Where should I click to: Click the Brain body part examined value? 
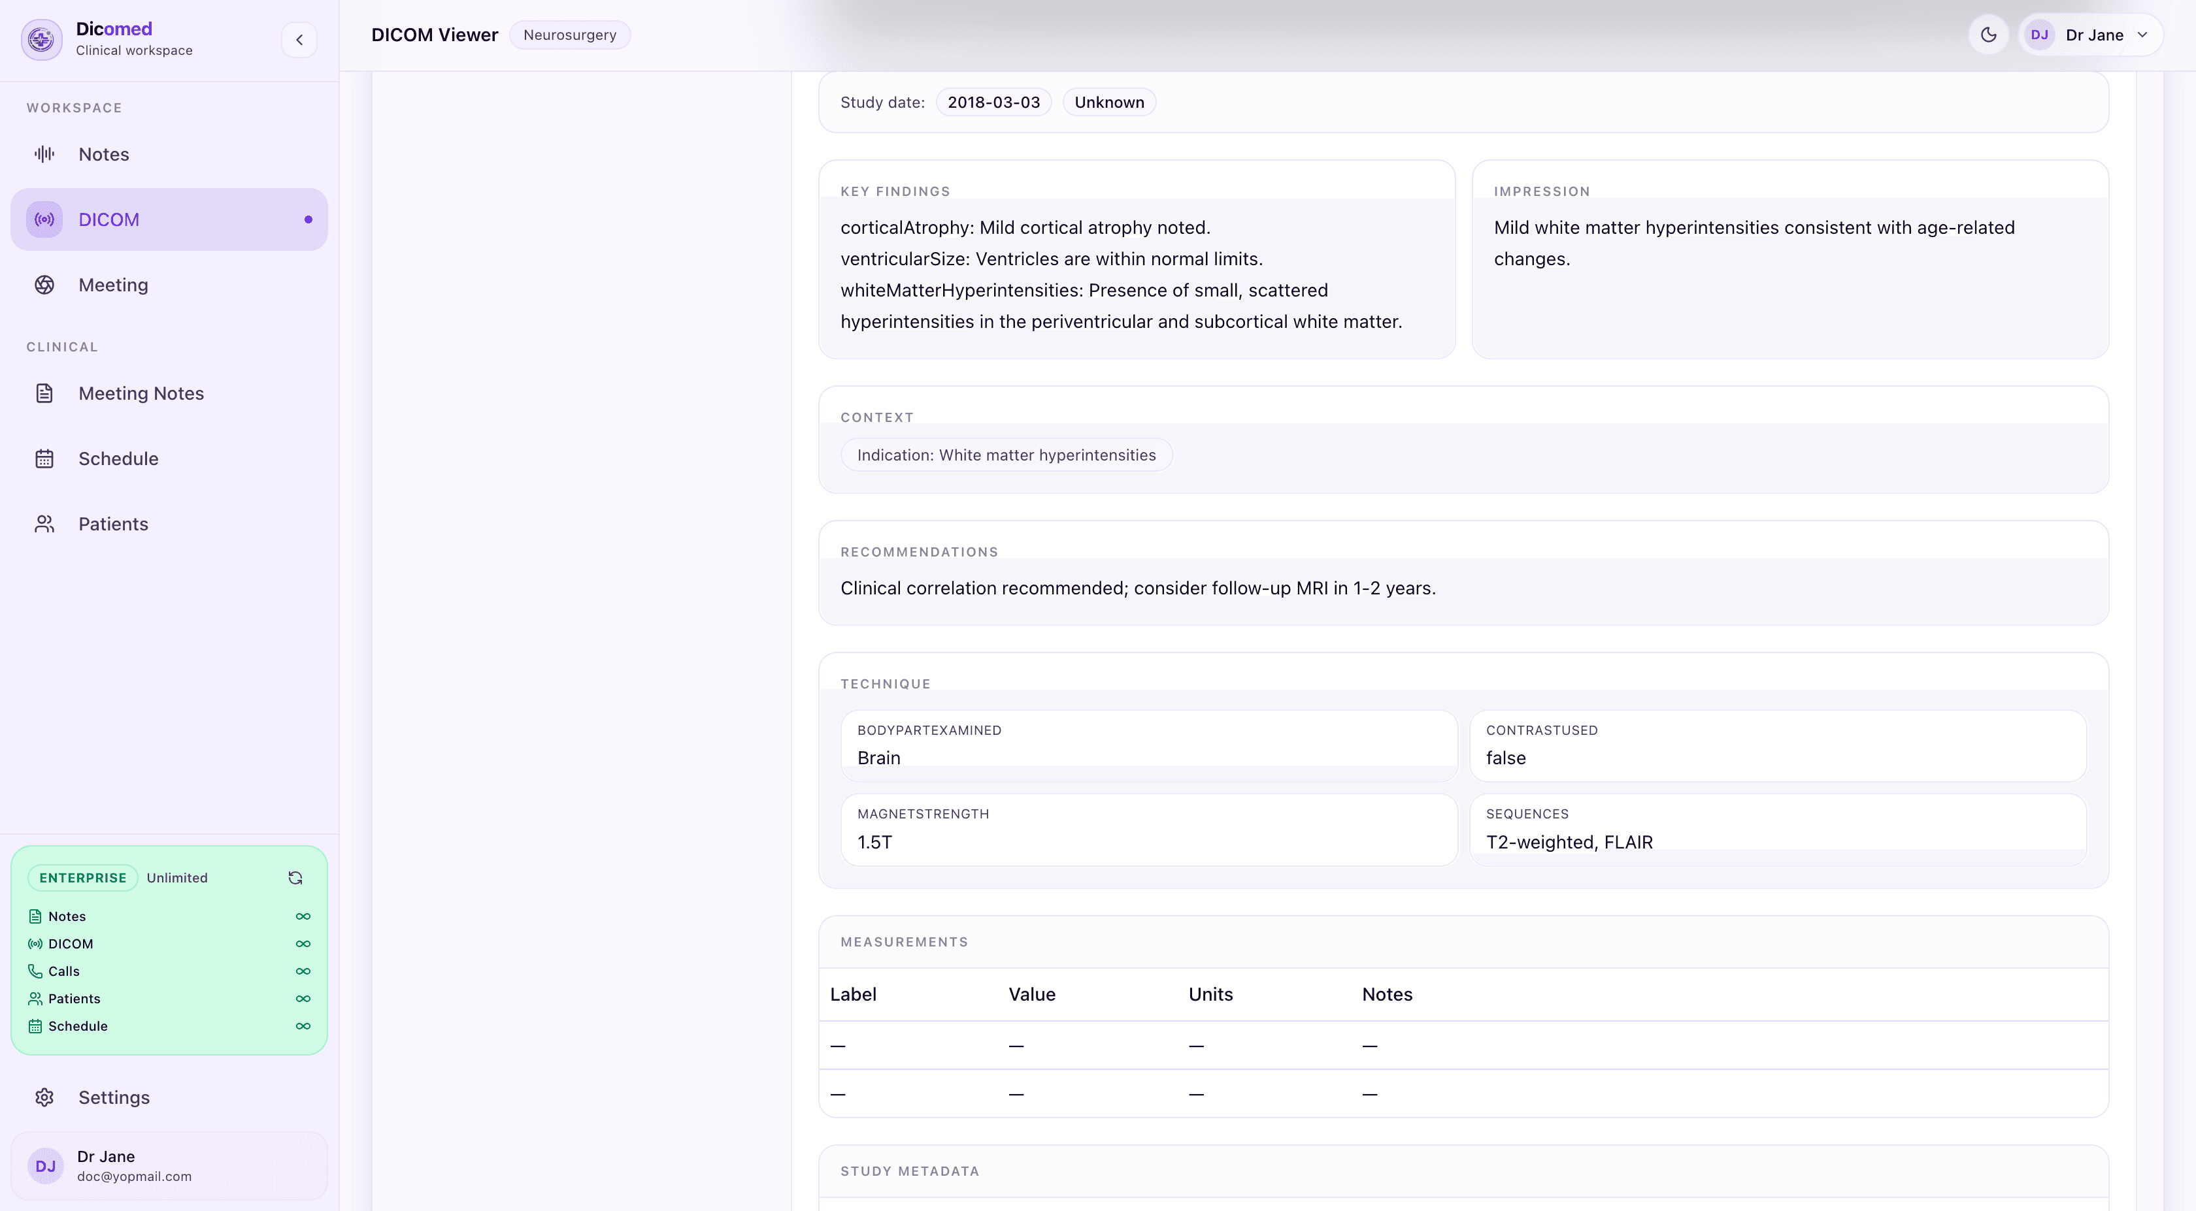coord(879,758)
